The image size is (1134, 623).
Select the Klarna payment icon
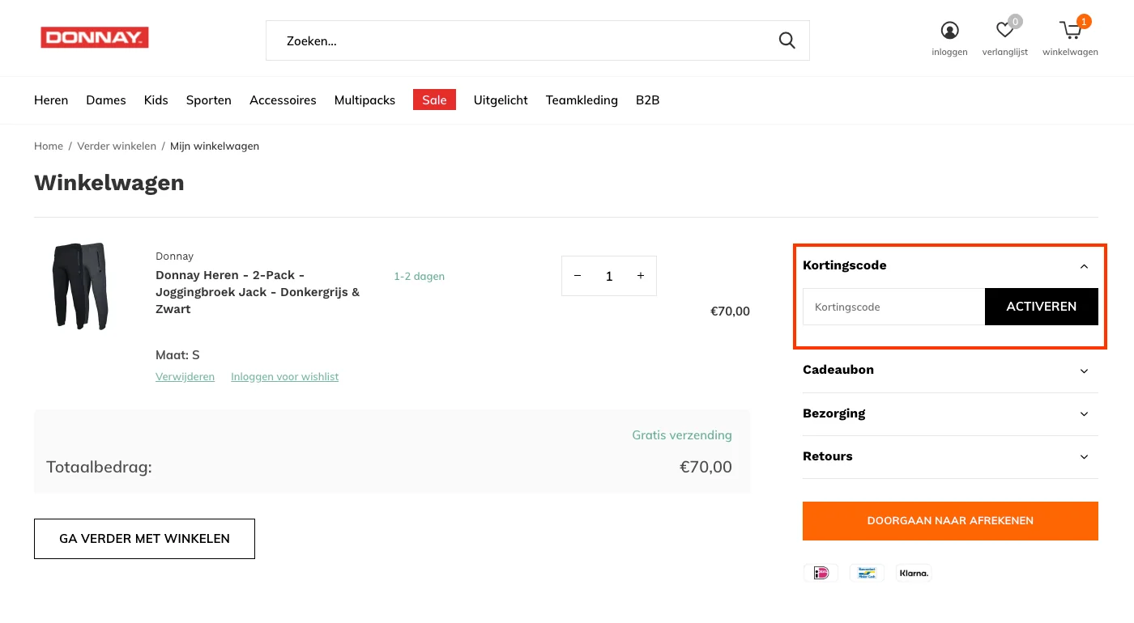[914, 573]
